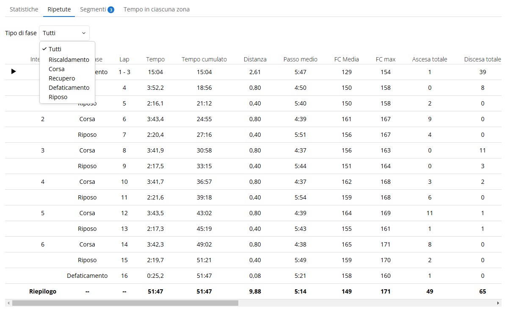This screenshot has height=313, width=513.
Task: Click the time 3:52,2 cell
Action: 155,88
